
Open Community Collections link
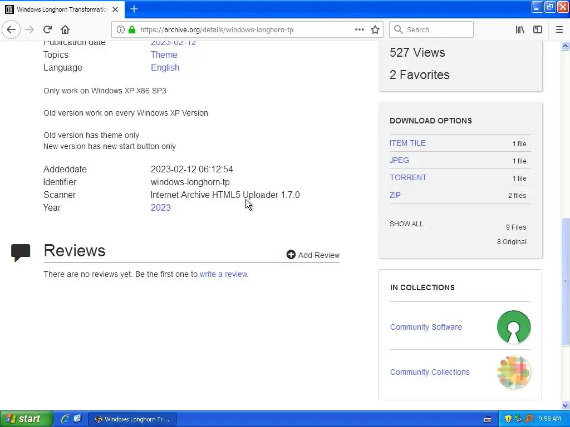[x=430, y=372]
